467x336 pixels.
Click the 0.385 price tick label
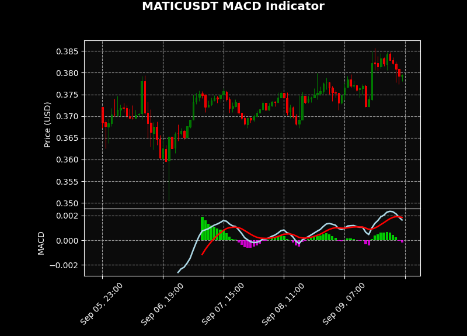[67, 51]
